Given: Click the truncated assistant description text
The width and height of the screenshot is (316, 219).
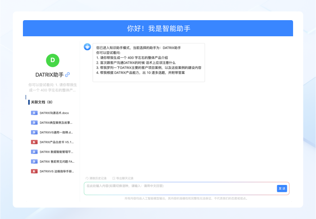Looking at the screenshot, I should point(53,87).
